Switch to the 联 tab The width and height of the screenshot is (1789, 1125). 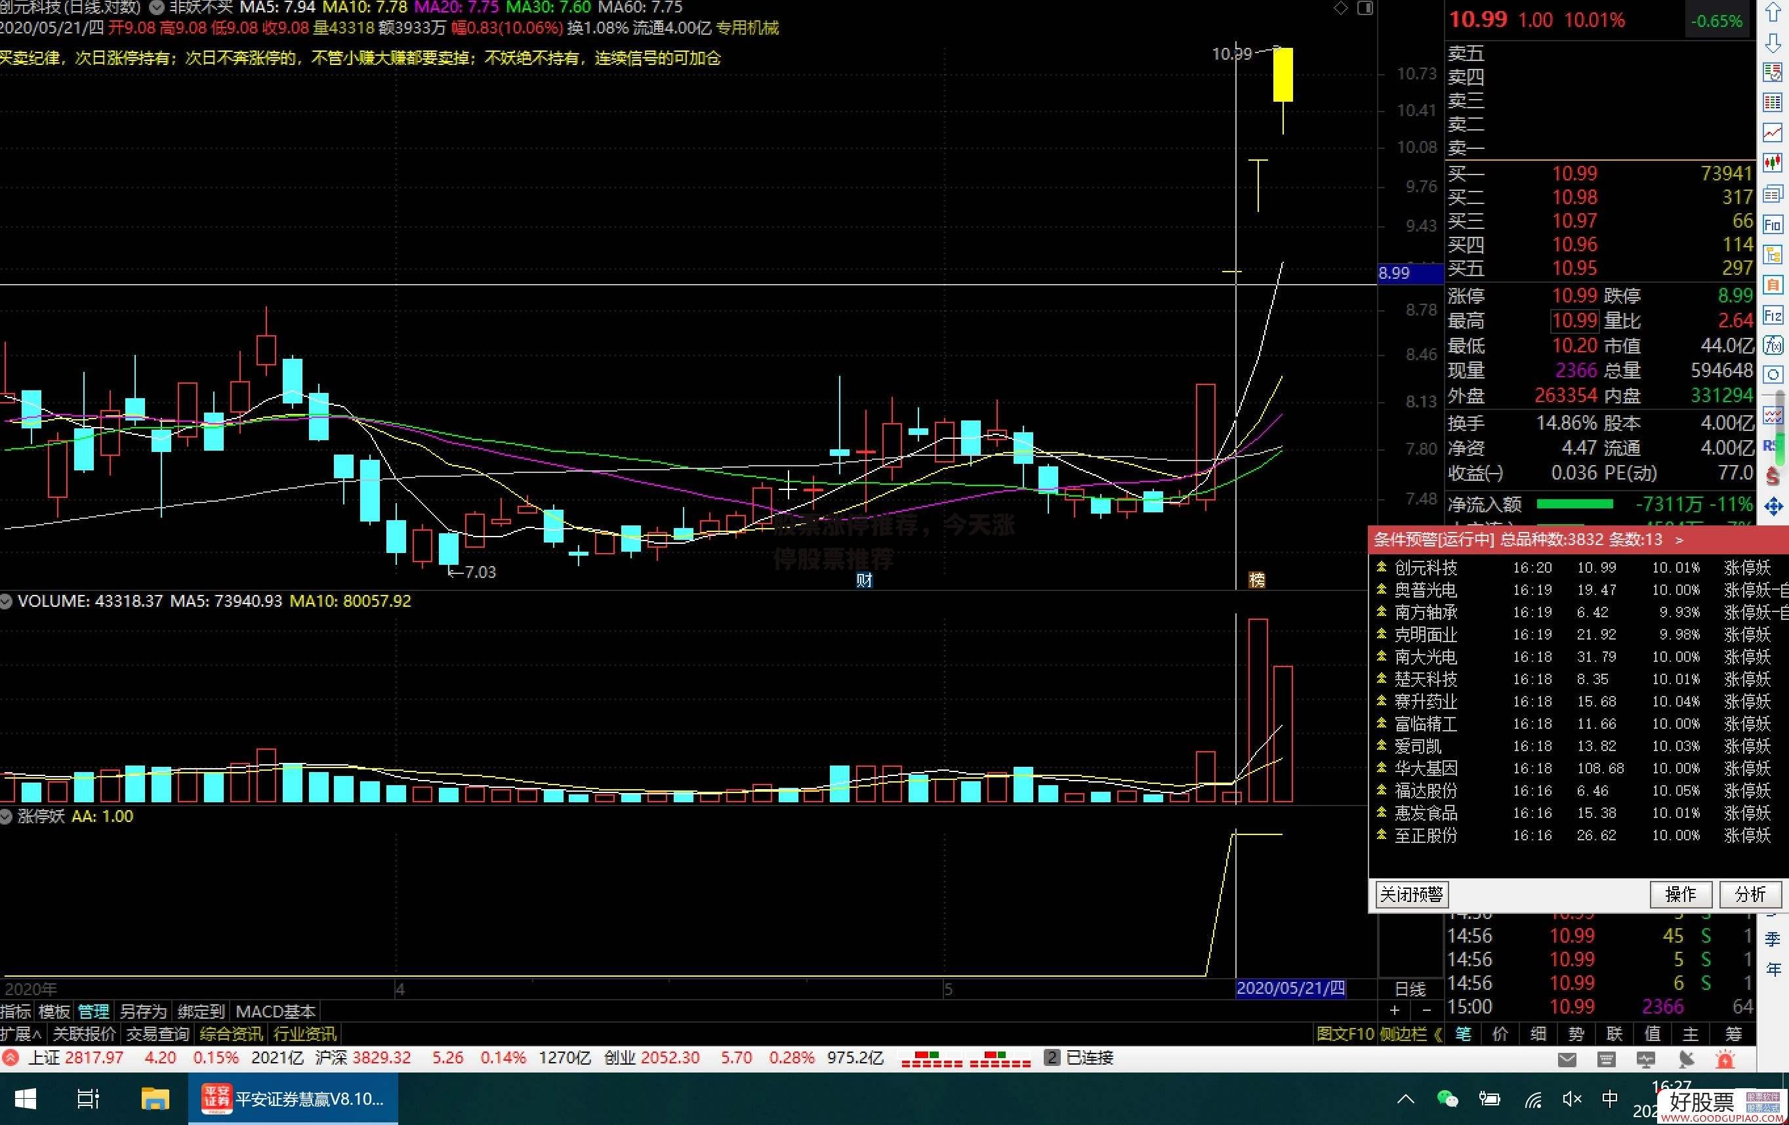point(1614,1034)
